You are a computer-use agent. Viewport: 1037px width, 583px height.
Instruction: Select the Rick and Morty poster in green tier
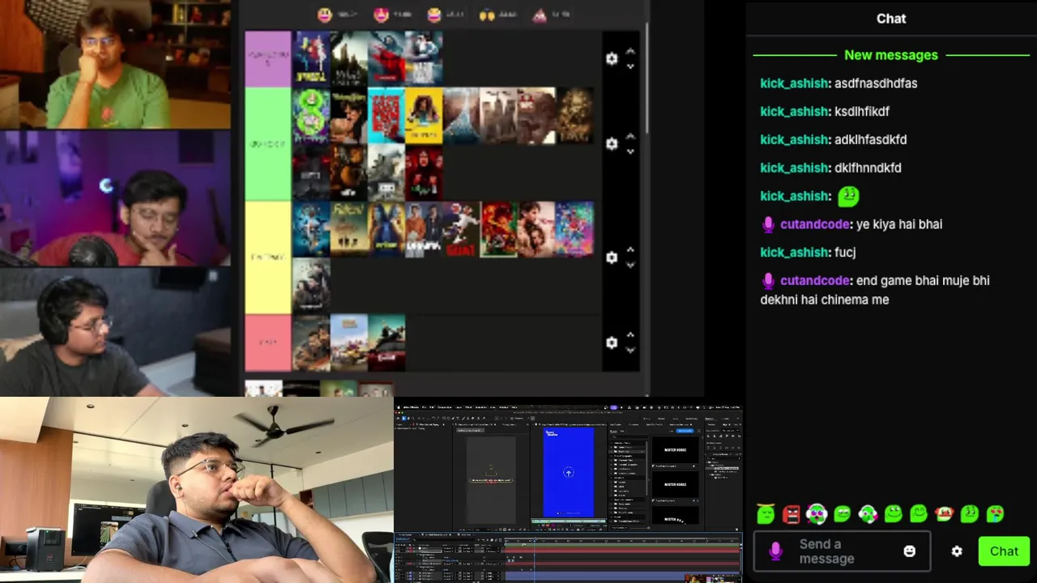pyautogui.click(x=311, y=115)
